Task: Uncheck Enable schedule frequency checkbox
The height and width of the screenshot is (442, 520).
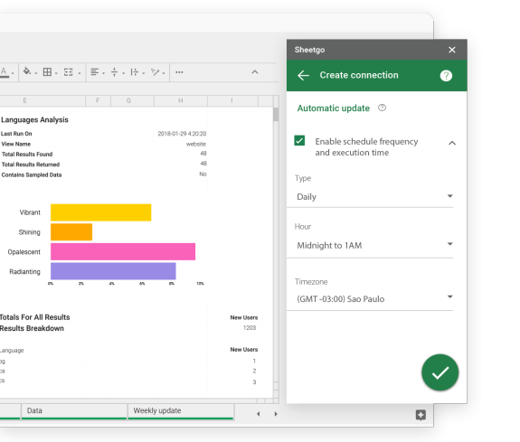Action: [x=299, y=141]
